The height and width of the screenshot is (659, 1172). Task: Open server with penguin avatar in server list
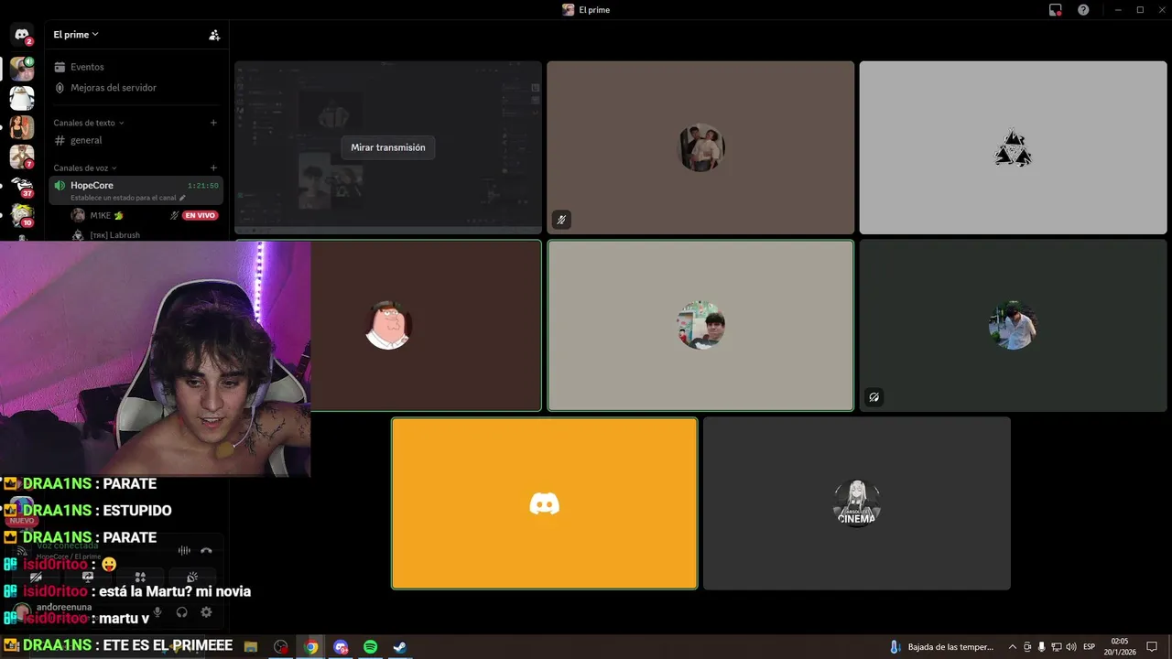22,98
